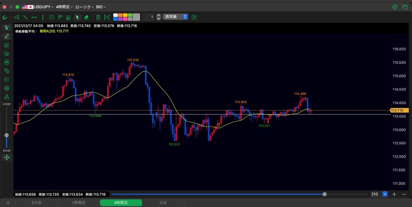Toggle the crosshair cursor in sidebar
The width and height of the screenshot is (412, 207).
click(x=7, y=28)
